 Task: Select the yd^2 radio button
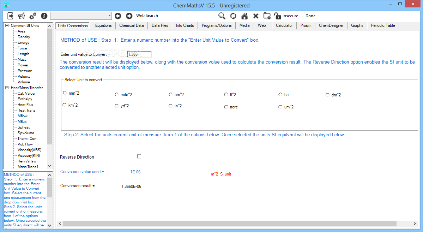click(116, 106)
